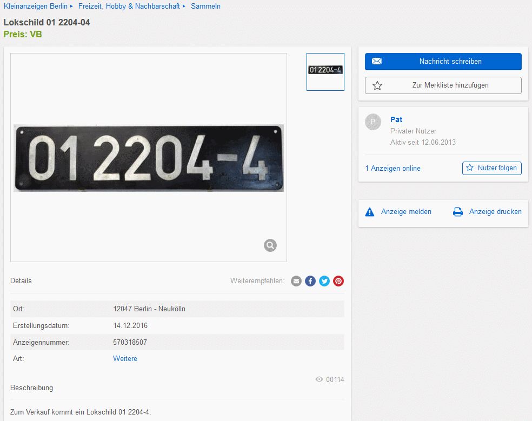Click the printer icon
This screenshot has height=421, width=532.
[458, 212]
